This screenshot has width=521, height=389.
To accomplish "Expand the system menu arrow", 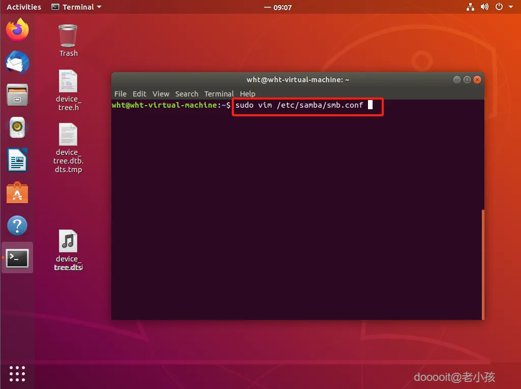I will (511, 7).
